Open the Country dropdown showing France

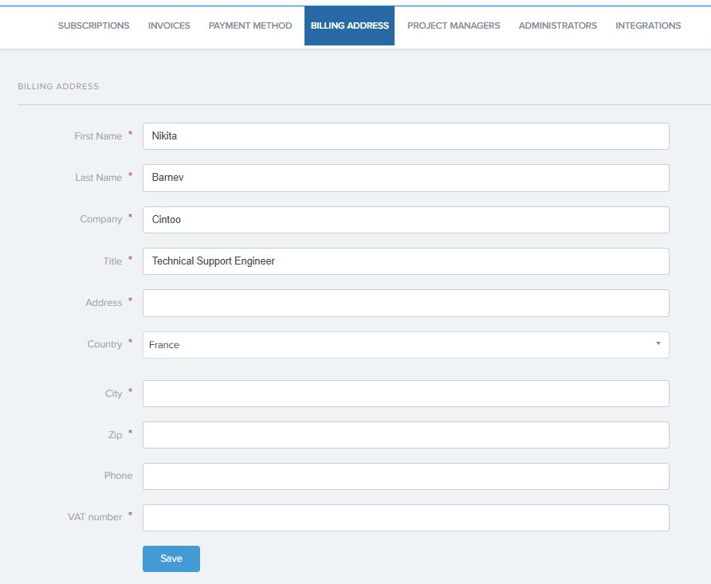point(406,345)
